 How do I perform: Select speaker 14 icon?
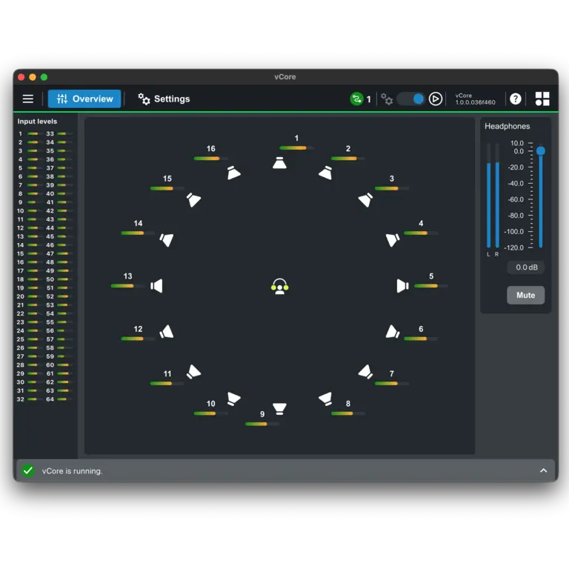(167, 240)
